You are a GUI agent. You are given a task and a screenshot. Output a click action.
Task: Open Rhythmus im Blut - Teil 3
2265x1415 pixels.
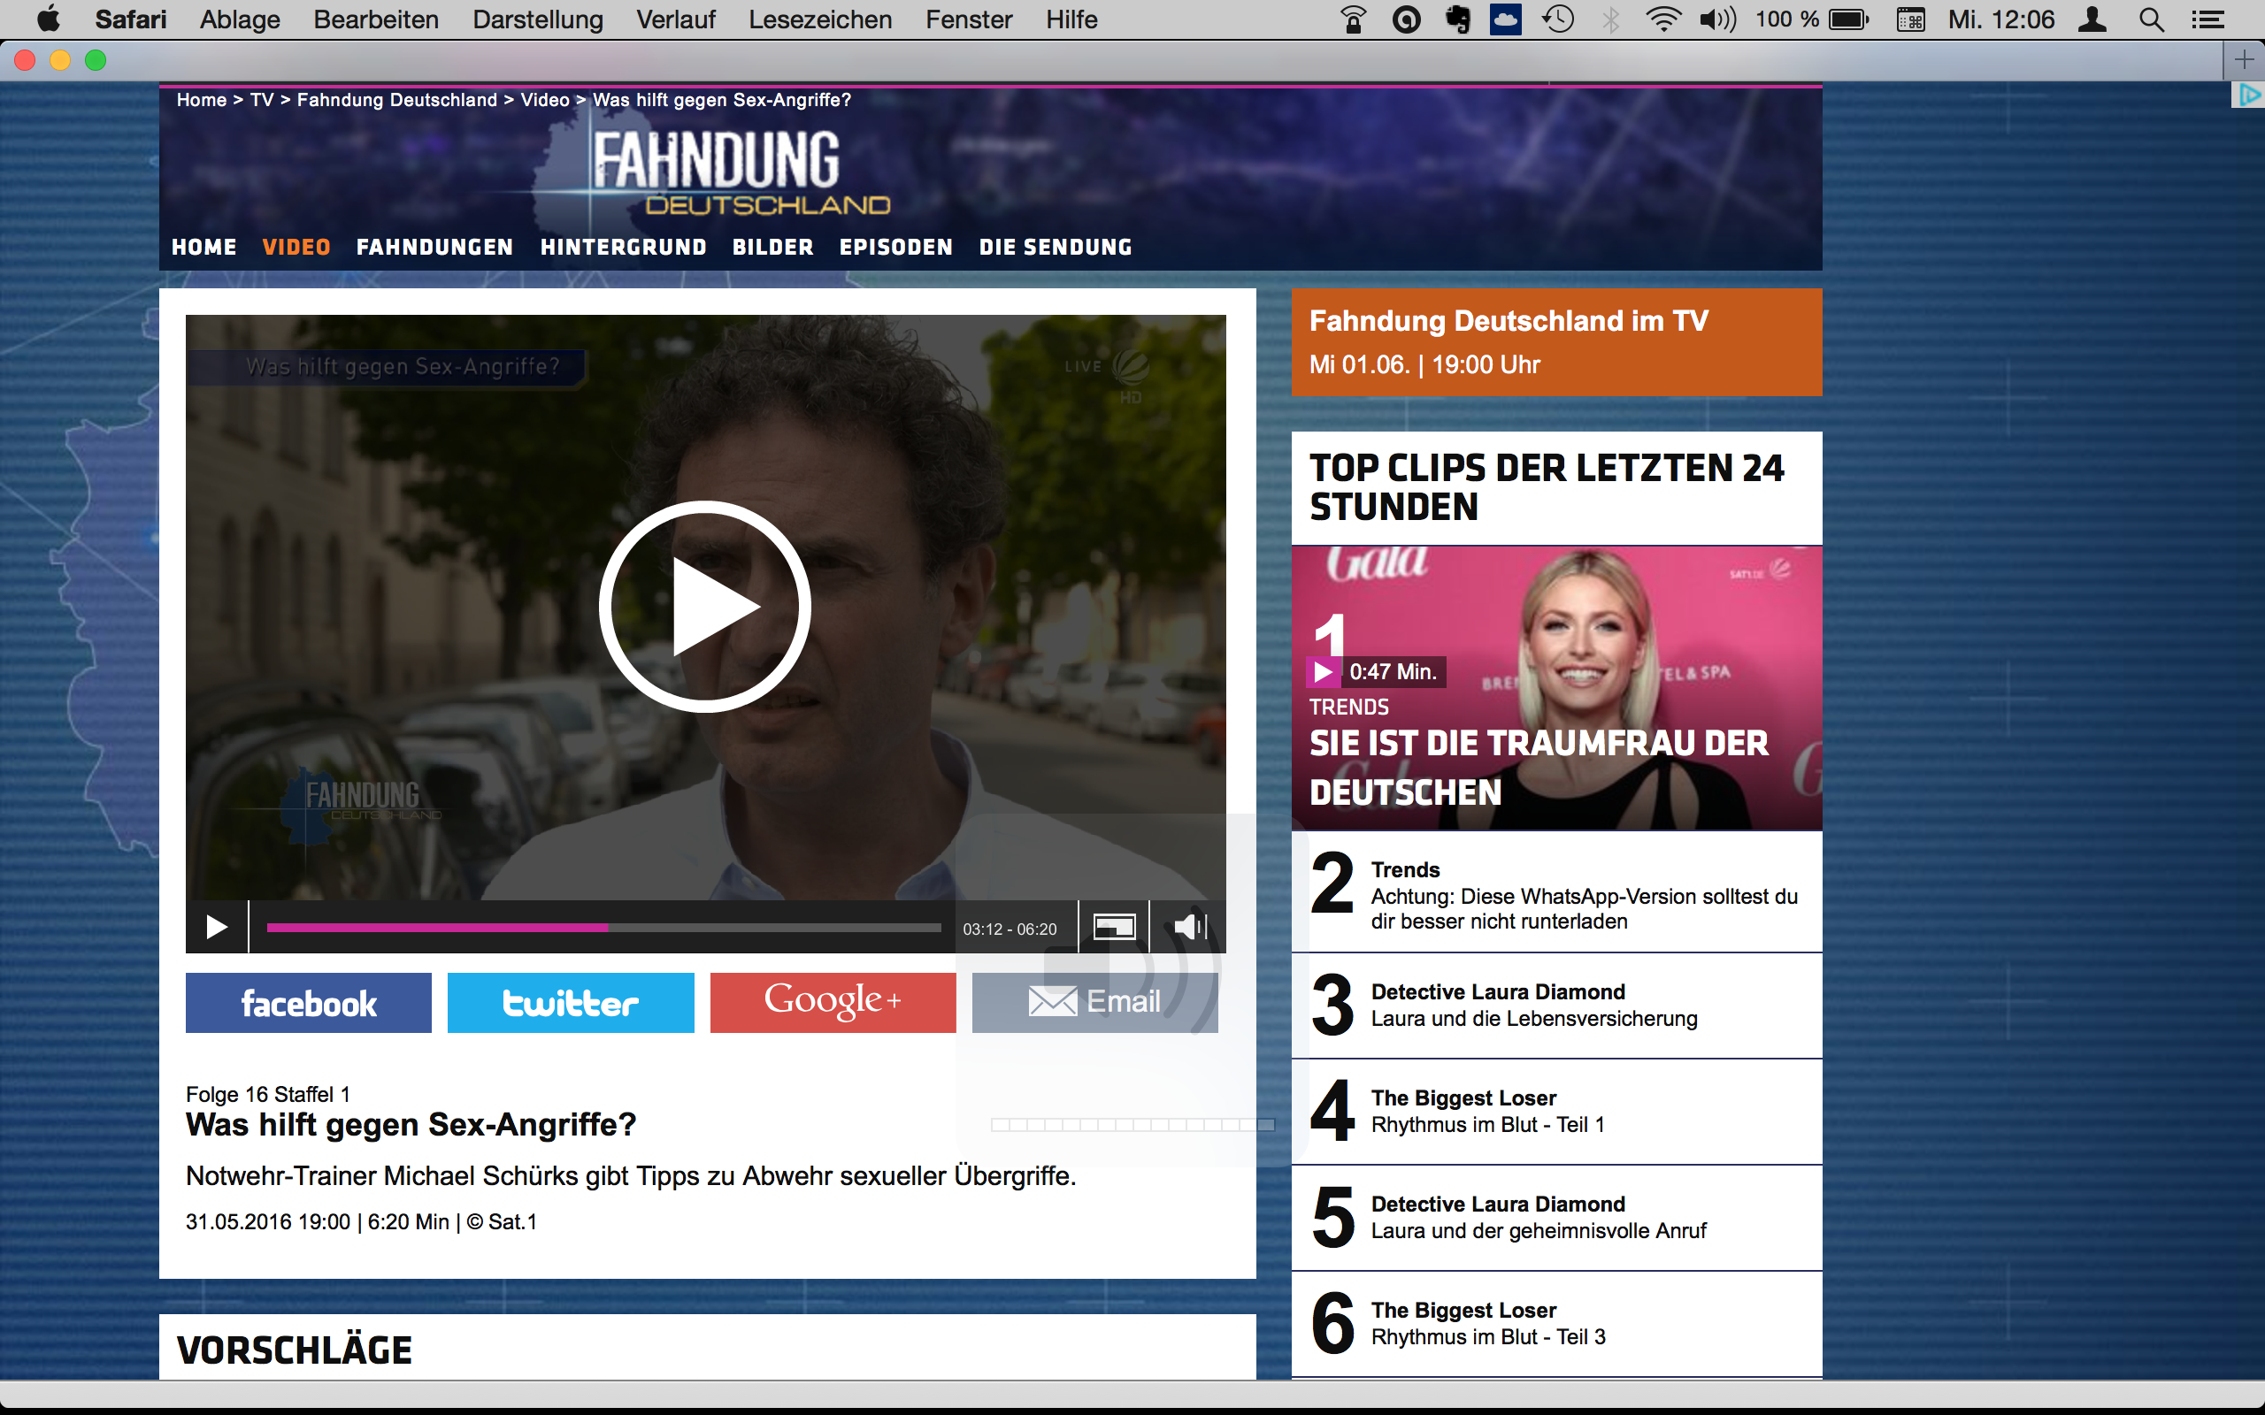[x=1556, y=1324]
